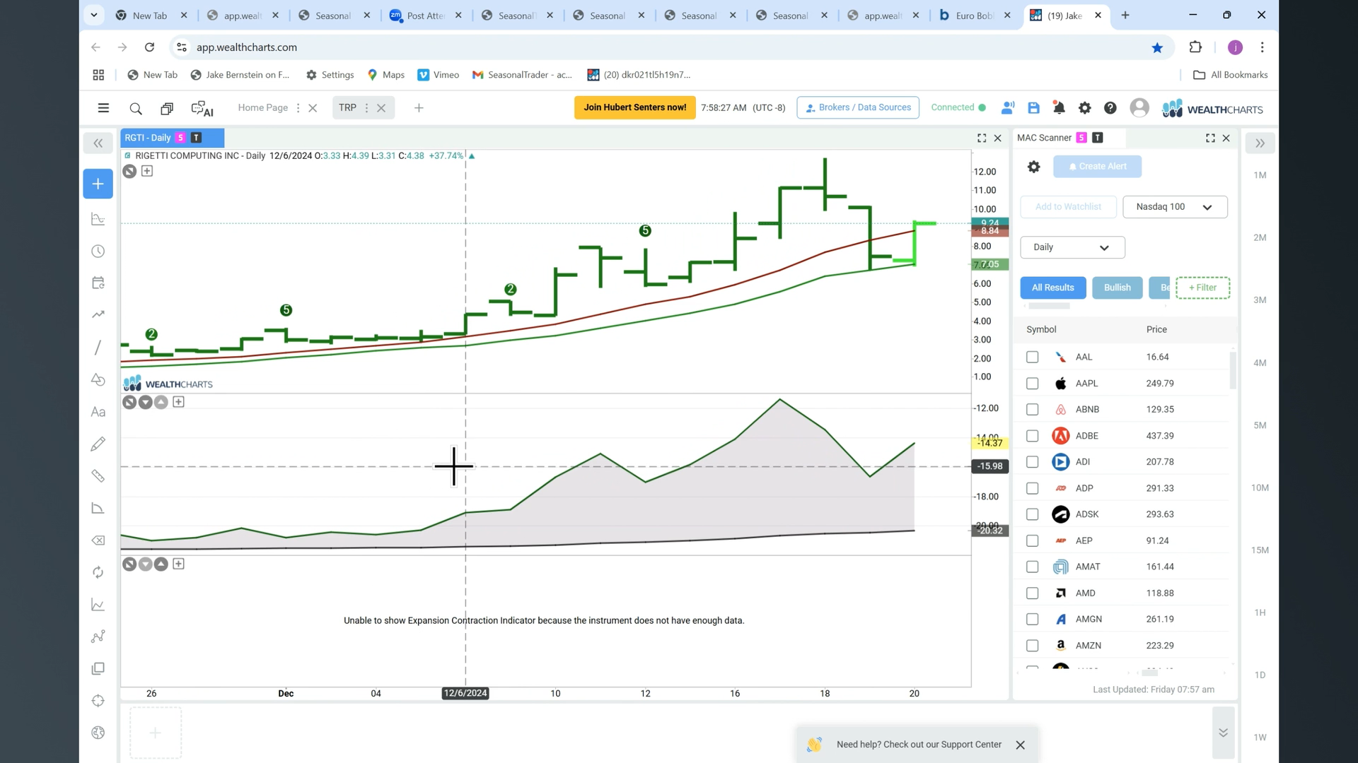This screenshot has height=763, width=1358.
Task: Check the ABNB checkbox
Action: click(x=1032, y=410)
